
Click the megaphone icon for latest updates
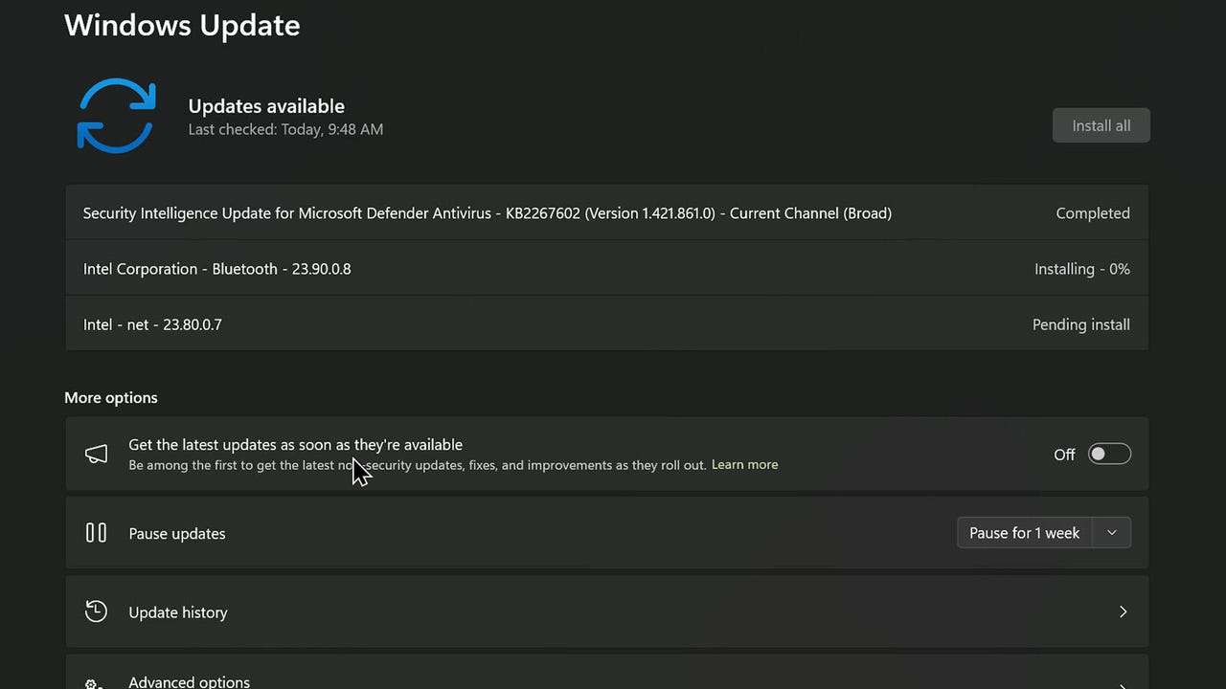point(96,455)
